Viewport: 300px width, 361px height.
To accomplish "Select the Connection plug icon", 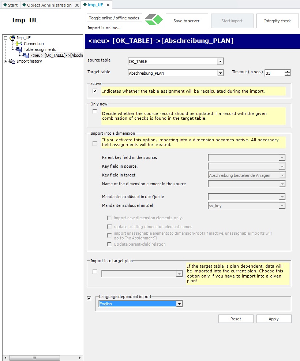I will pos(19,44).
